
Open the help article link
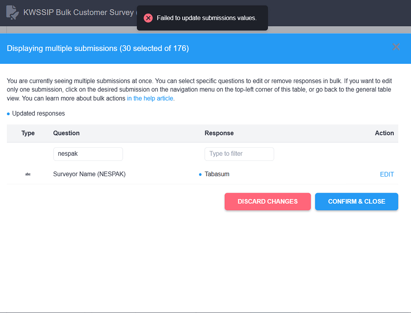point(150,98)
